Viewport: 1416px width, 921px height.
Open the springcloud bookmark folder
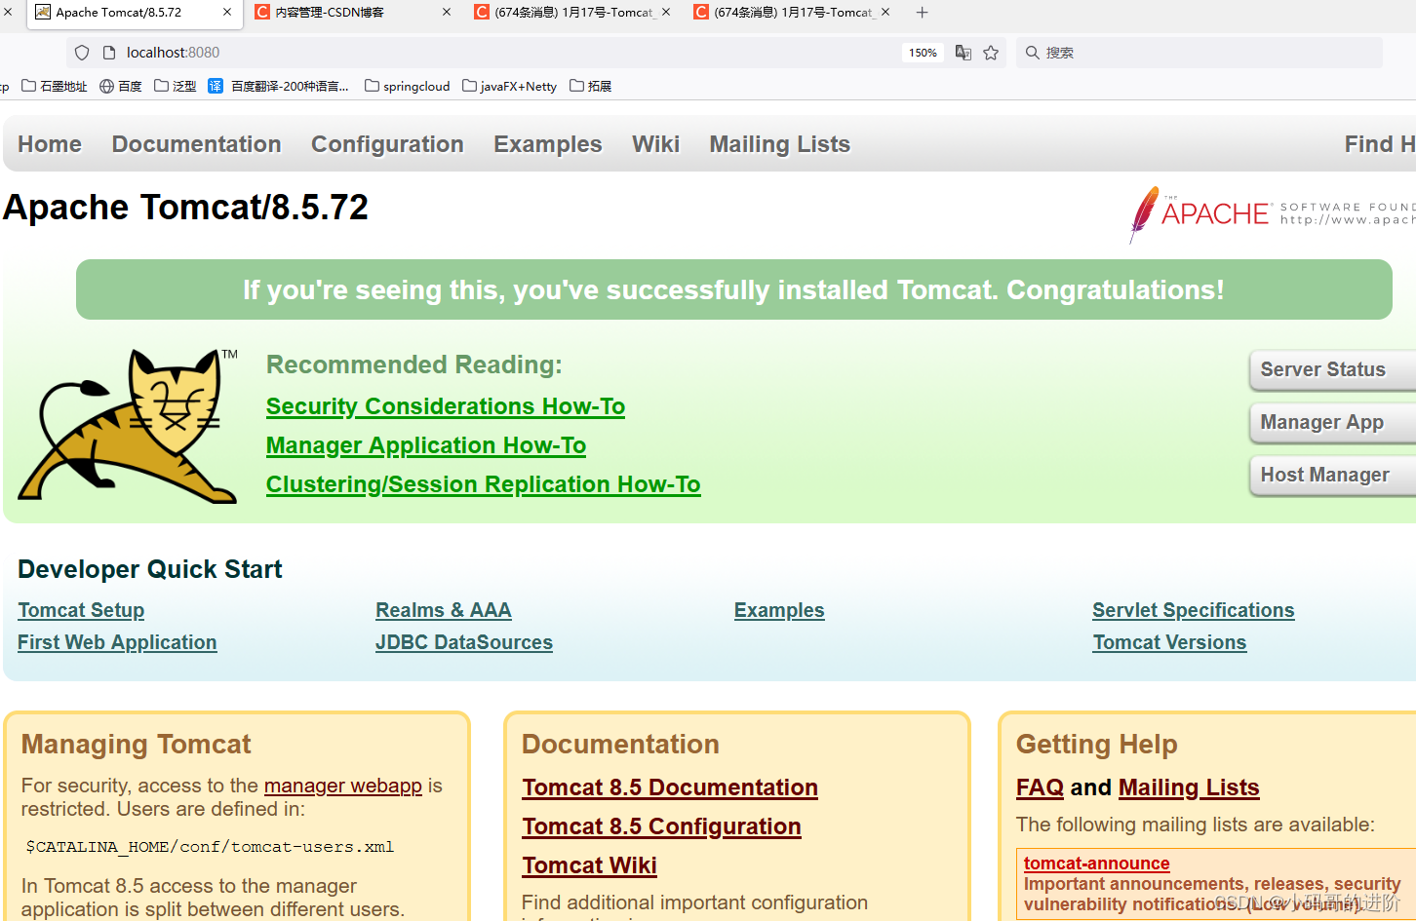coord(407,86)
